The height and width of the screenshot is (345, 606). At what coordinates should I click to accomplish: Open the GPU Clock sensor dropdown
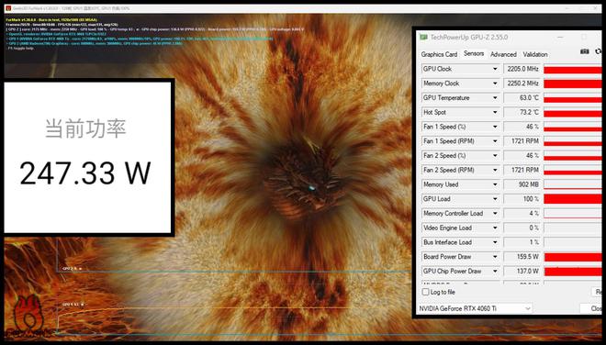tap(495, 69)
